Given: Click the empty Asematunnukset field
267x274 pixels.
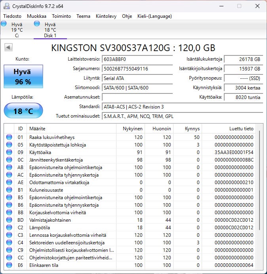Looking at the screenshot, I should click(x=137, y=97).
